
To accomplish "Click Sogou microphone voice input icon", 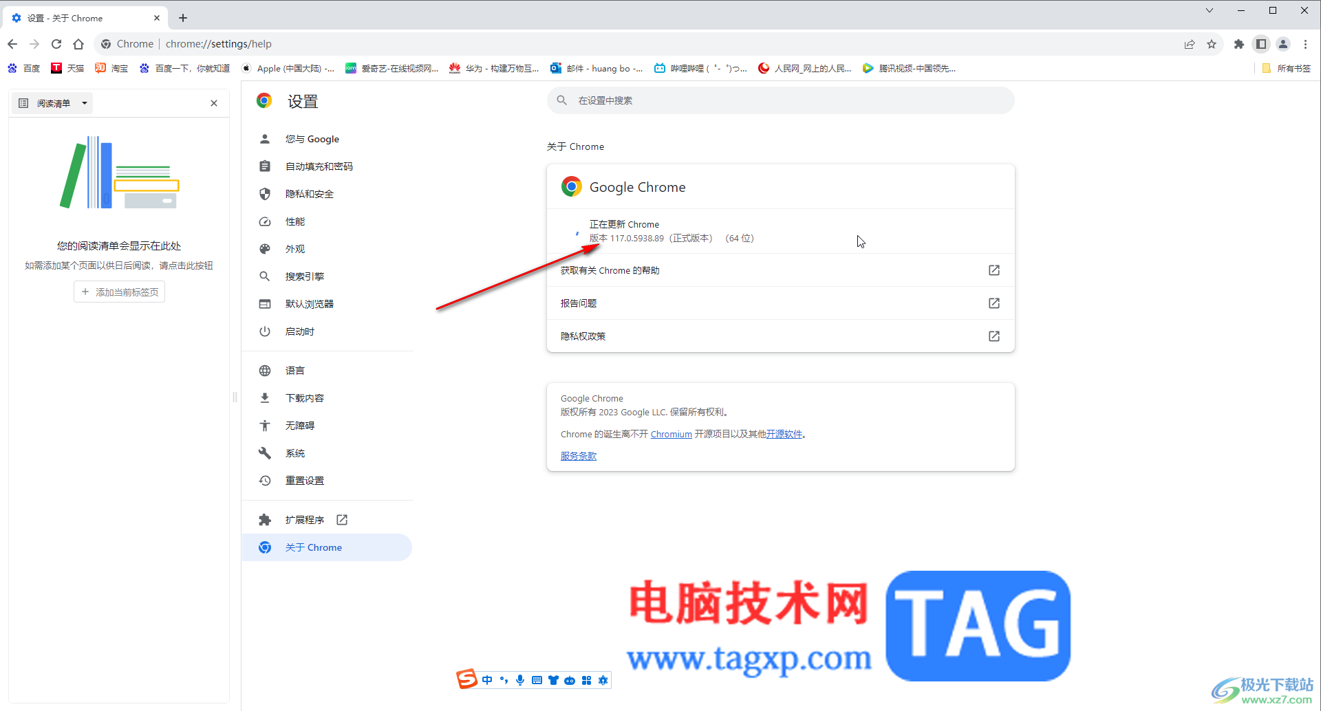I will click(520, 680).
